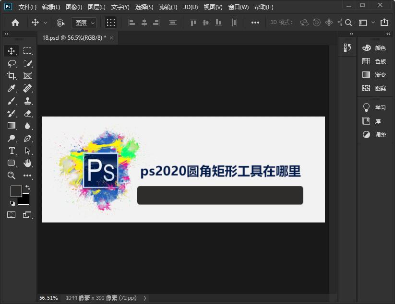Toggle quick mask mode at toolbar bottom
This screenshot has height=304, width=395.
point(12,214)
